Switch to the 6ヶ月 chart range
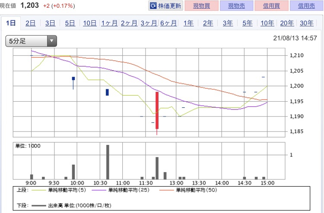Image resolution: width=324 pixels, height=213 pixels. click(x=168, y=23)
